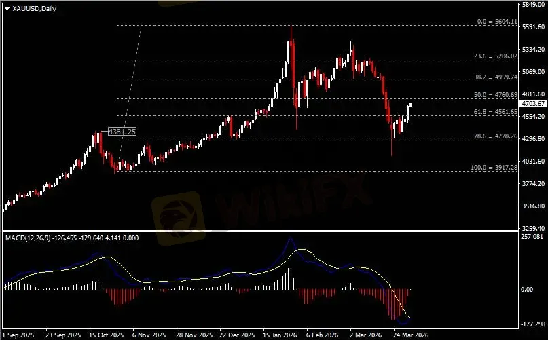Image resolution: width=548 pixels, height=340 pixels.
Task: Click date label 22 Dec 2025
Action: point(237,335)
